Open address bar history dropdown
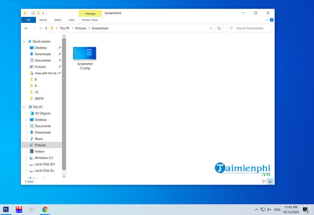This screenshot has width=314, height=215. 211,28
